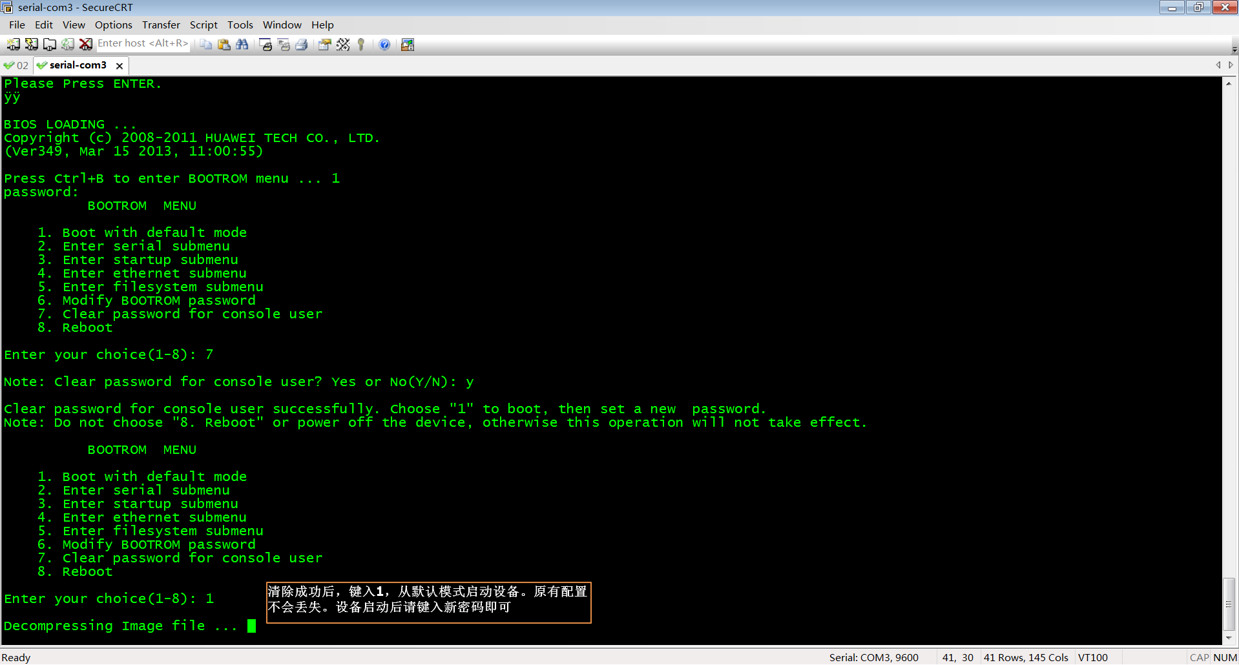Click 'Copyright (c) 2008-2011 HUAWEI' line
Viewport: 1239px width, 665px height.
point(192,138)
